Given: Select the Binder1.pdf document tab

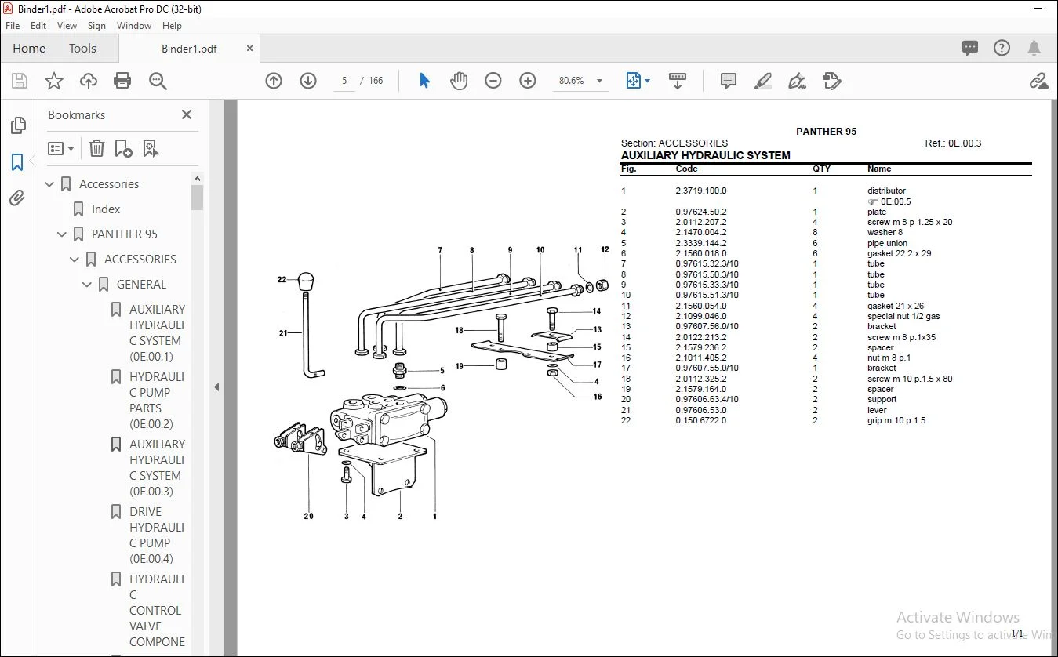Looking at the screenshot, I should tap(189, 49).
